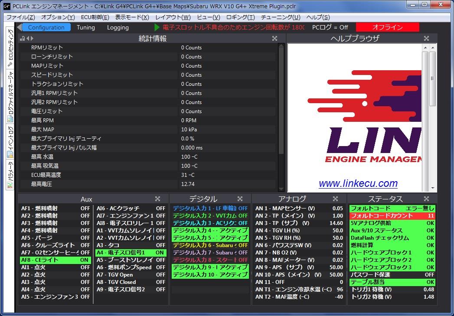
Task: Maximize the Aux panel with its expand icon
Action: tap(157, 199)
